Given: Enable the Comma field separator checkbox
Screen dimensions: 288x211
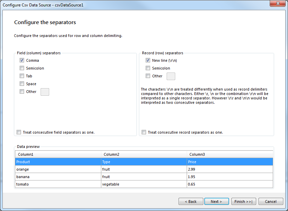Looking at the screenshot, I should [x=22, y=60].
